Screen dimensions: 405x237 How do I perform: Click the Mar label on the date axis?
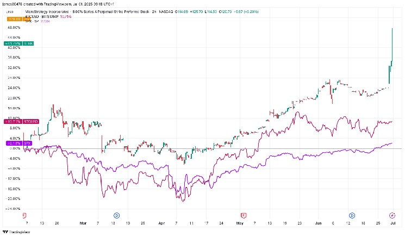pos(83,223)
